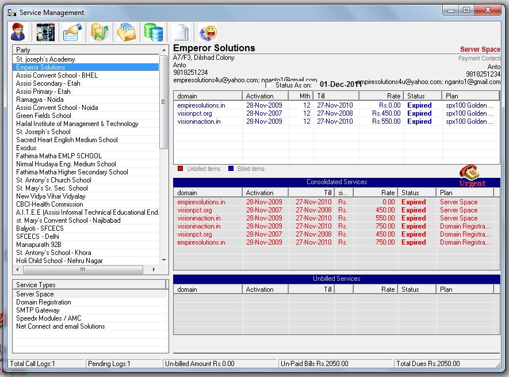Screen dimensions: 509x377
Task: Select St. Antony`s Church School party
Action: click(86, 180)
